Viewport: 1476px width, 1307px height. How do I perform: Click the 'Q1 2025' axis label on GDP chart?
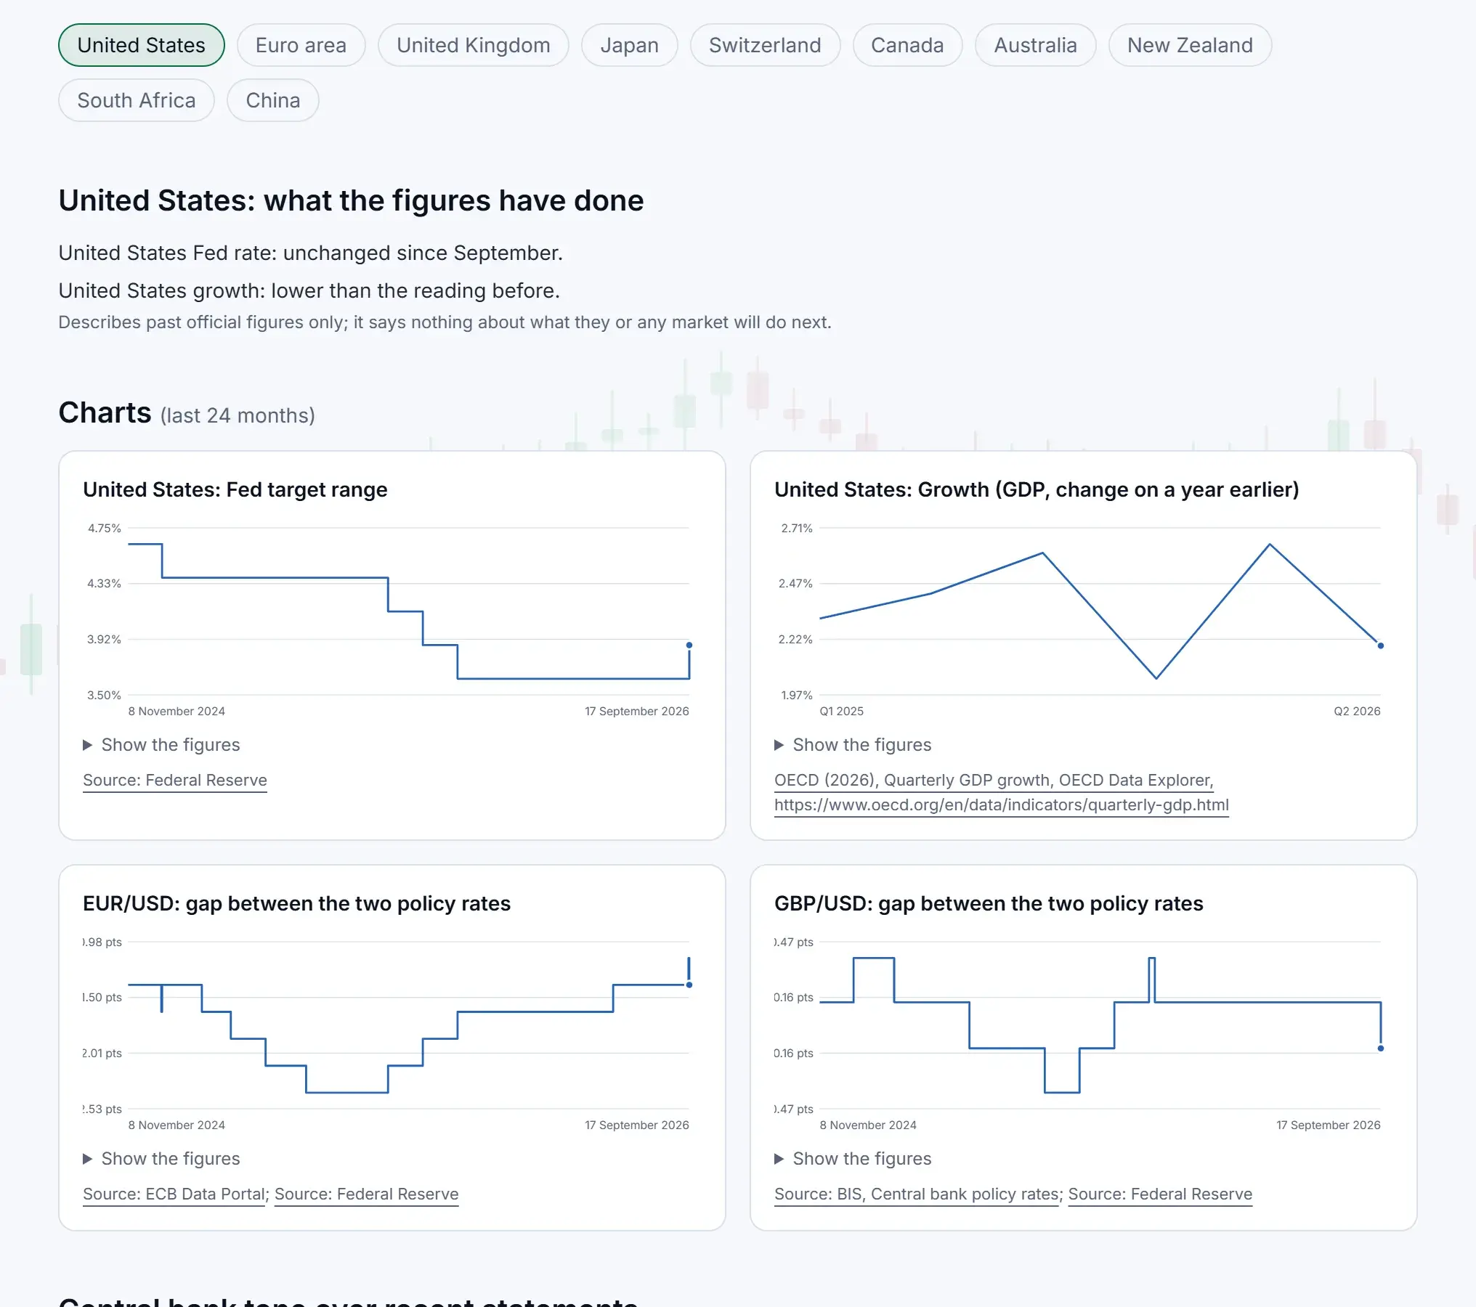coord(842,712)
